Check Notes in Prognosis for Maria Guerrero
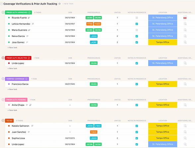The width and height of the screenshot is (195, 148). point(137,30)
